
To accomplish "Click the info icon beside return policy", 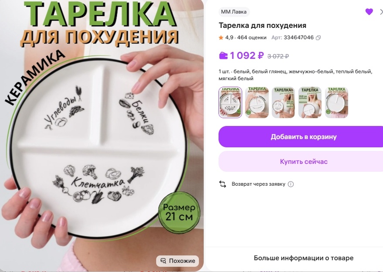I will pos(291,184).
